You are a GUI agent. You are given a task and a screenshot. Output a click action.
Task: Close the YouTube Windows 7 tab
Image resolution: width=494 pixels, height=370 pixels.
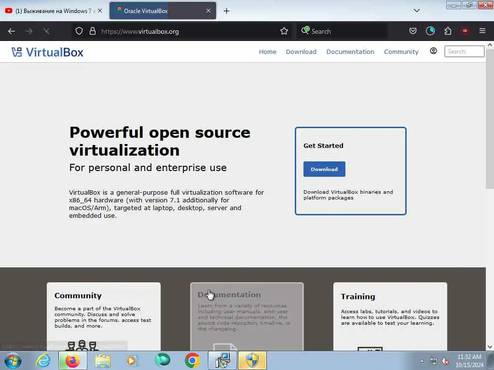coord(100,11)
